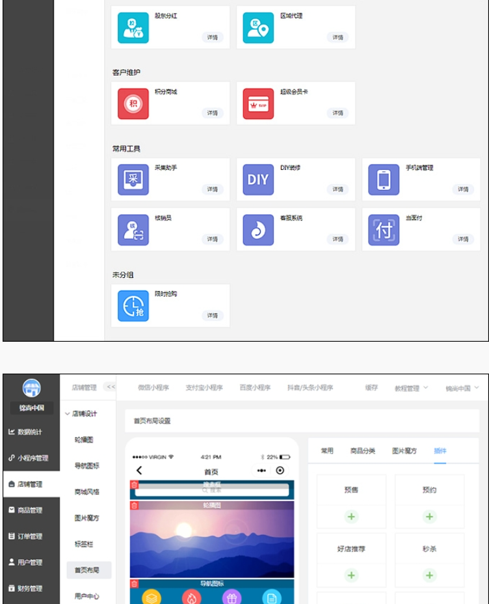Open the 微信小程序 top menu

[153, 387]
